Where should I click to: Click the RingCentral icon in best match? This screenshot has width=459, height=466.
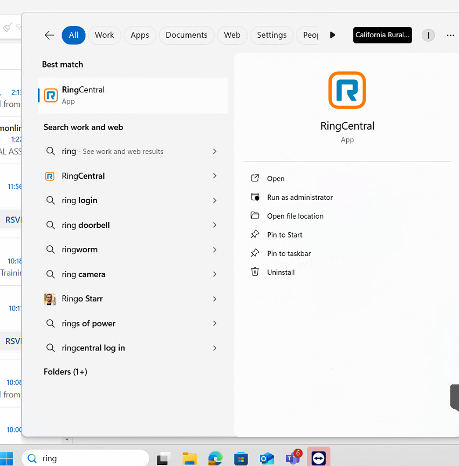51,96
